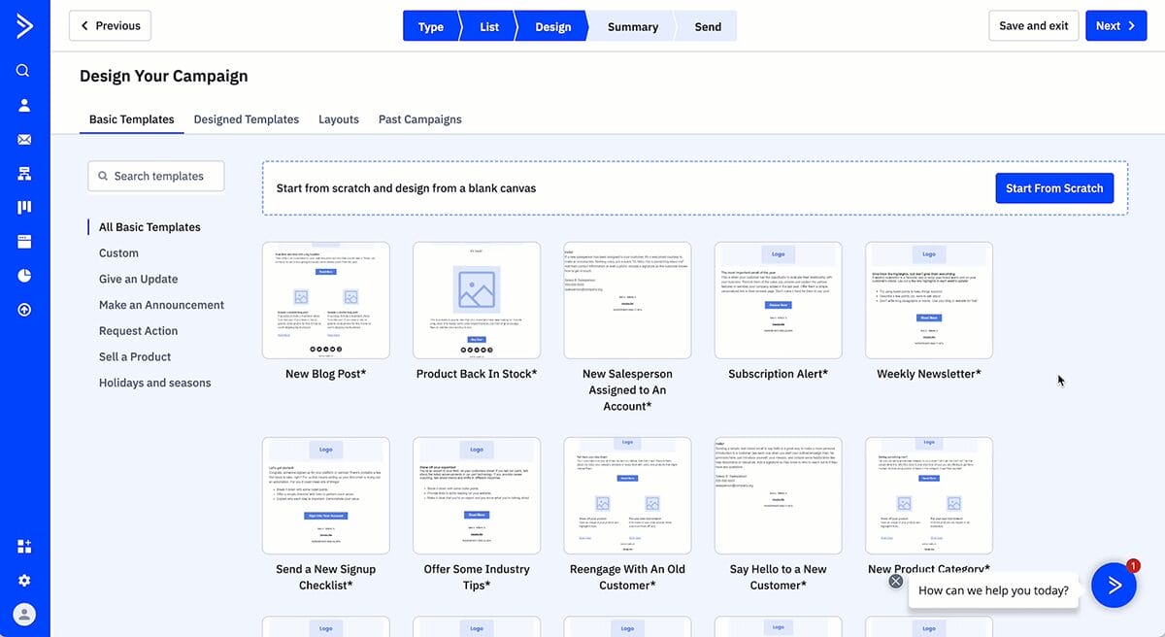Open Contacts person icon in sidebar
This screenshot has height=637, width=1165.
[24, 105]
